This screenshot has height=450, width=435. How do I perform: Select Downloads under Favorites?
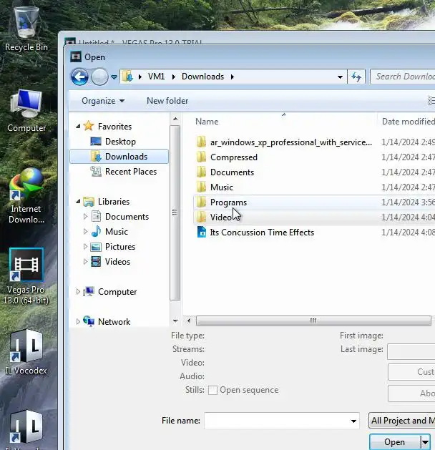pyautogui.click(x=119, y=157)
